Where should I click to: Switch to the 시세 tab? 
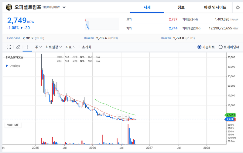click(147, 7)
